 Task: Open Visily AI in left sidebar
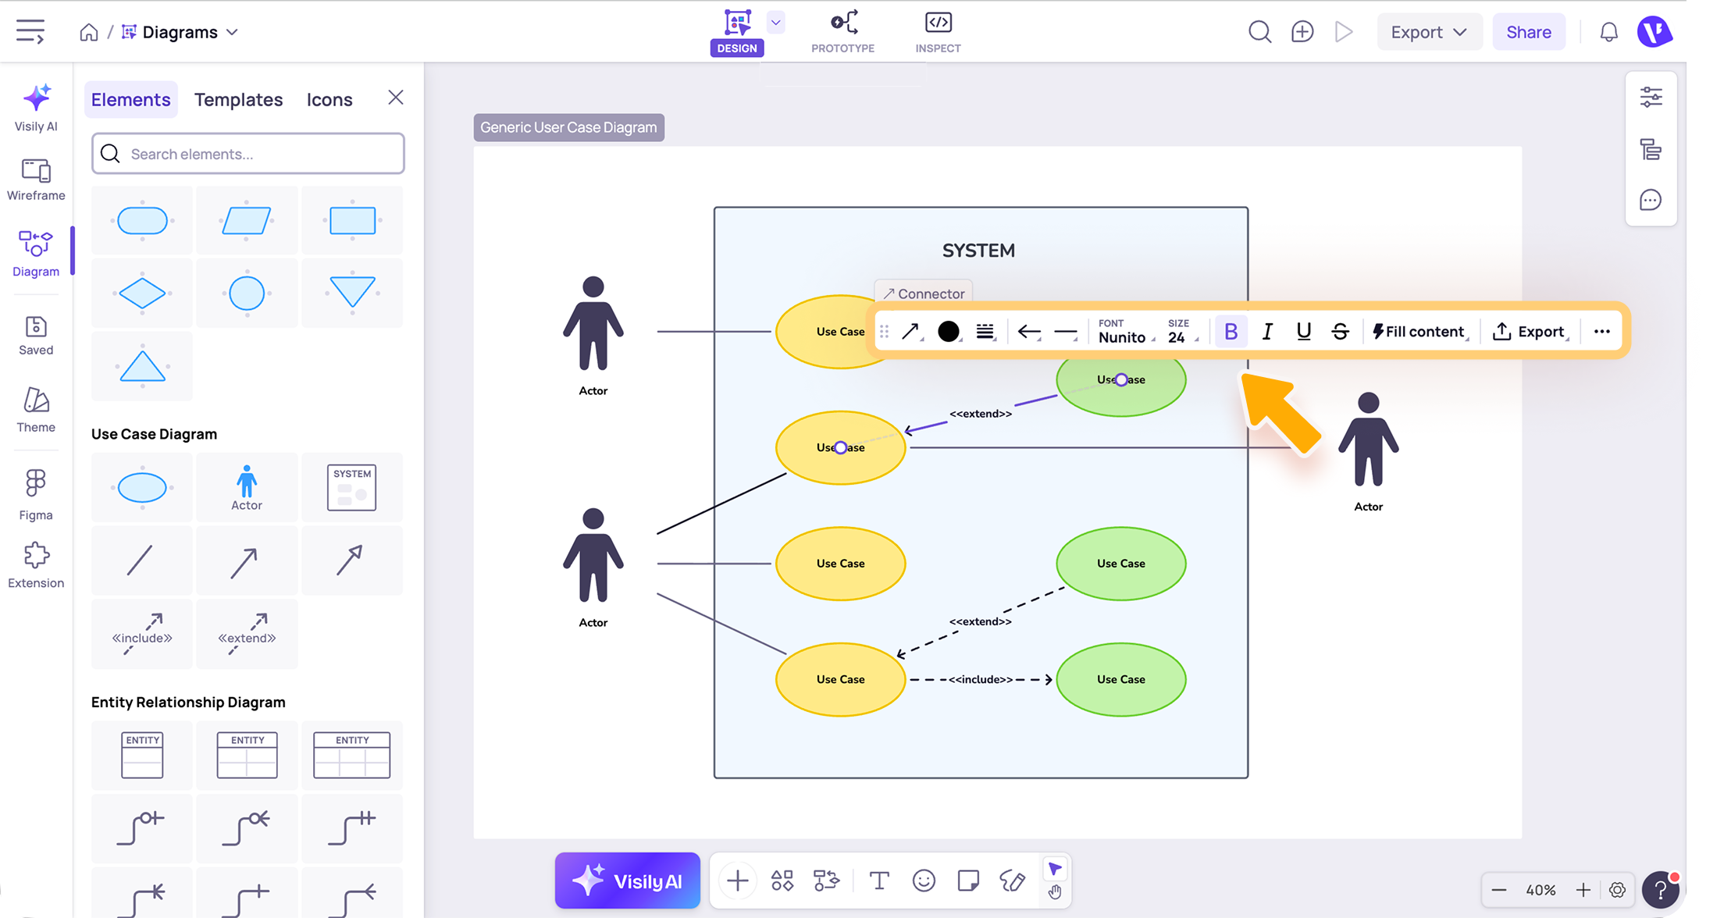pos(36,108)
